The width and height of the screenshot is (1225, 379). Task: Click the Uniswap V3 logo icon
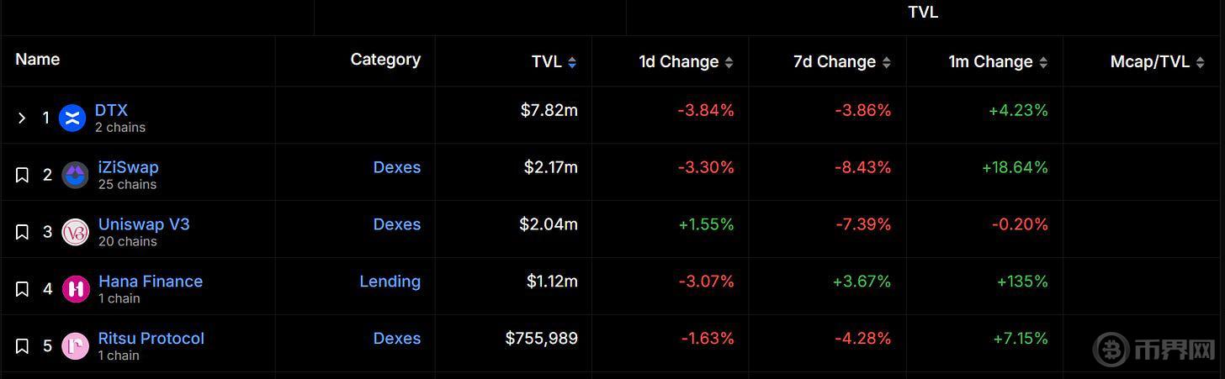coord(76,232)
